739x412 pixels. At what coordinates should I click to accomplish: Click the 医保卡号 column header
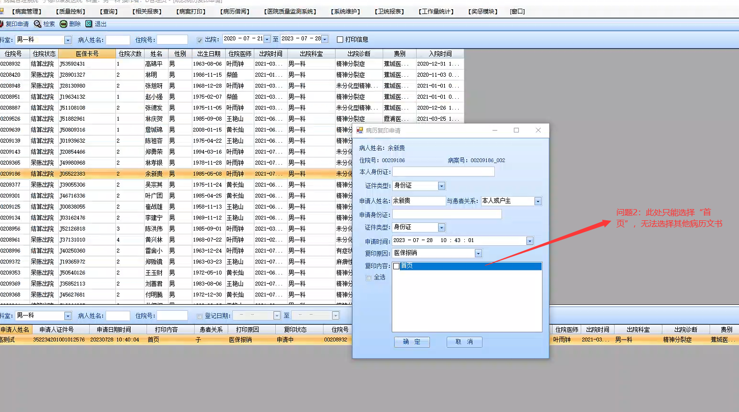pyautogui.click(x=87, y=54)
